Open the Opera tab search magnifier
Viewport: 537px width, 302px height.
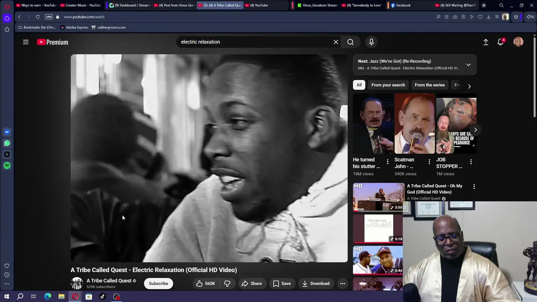[x=501, y=5]
